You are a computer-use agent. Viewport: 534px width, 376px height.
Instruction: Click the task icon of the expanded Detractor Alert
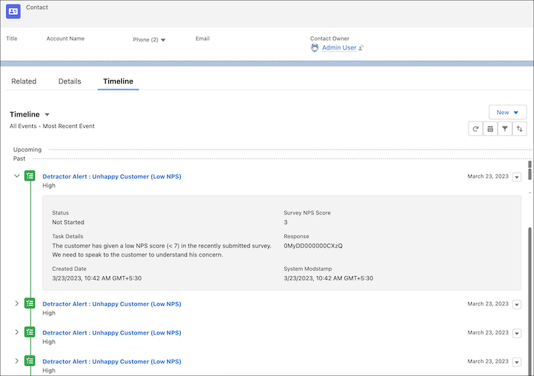(29, 176)
